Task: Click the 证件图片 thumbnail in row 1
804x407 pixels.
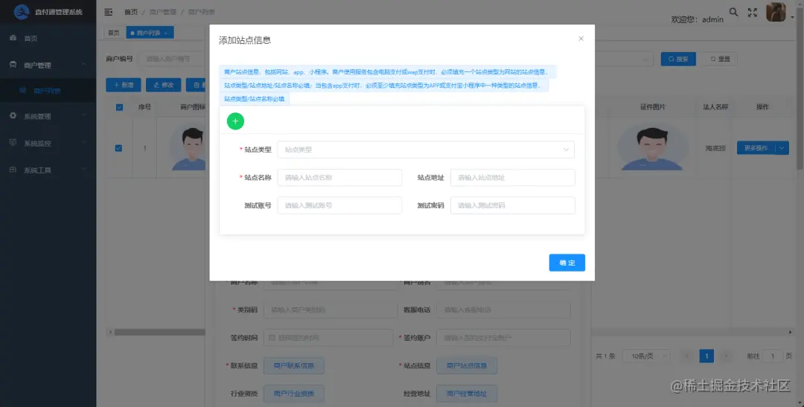Action: 653,147
